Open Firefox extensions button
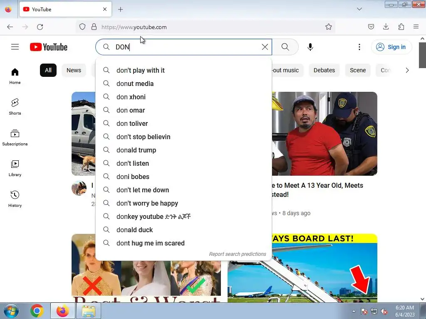The width and height of the screenshot is (426, 319). point(401,27)
